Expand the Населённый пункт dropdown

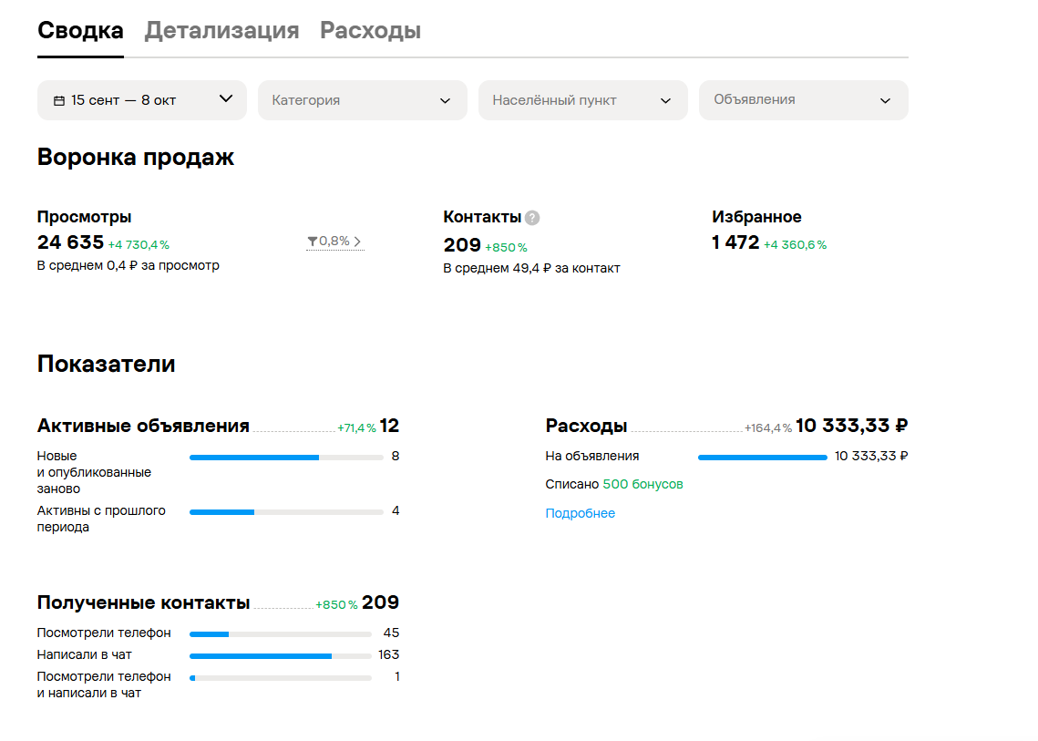582,100
